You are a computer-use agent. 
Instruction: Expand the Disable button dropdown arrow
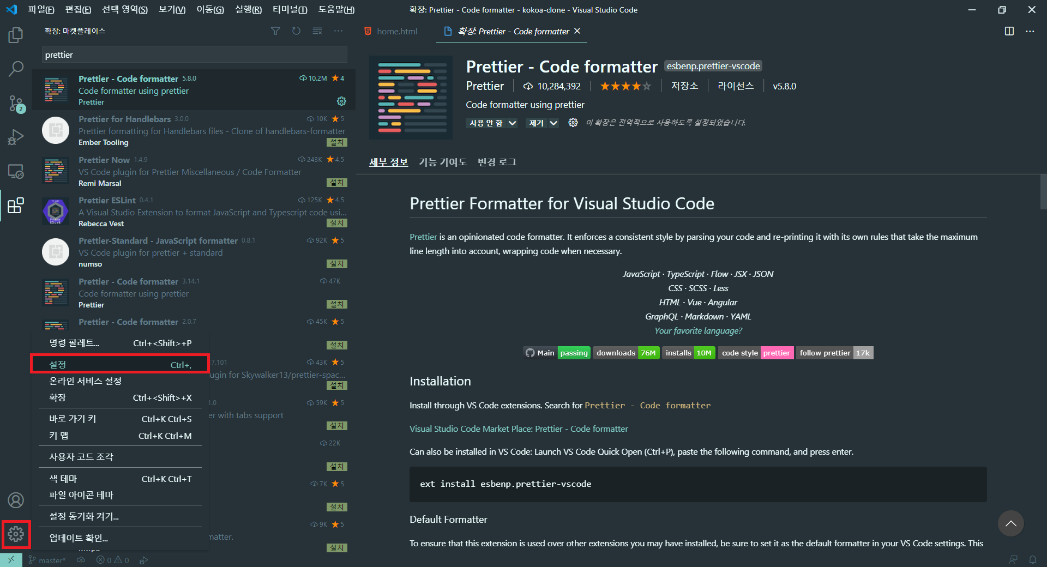512,123
